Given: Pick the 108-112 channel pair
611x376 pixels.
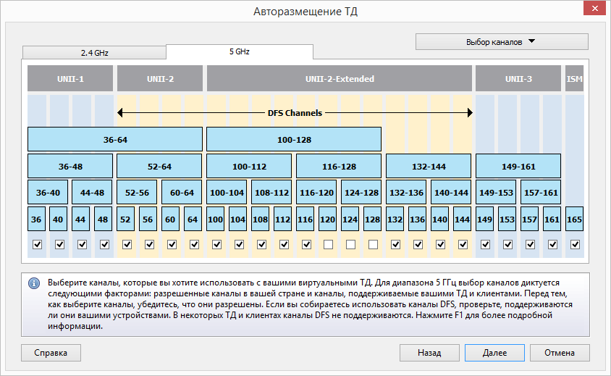Looking at the screenshot, I should pyautogui.click(x=271, y=192).
